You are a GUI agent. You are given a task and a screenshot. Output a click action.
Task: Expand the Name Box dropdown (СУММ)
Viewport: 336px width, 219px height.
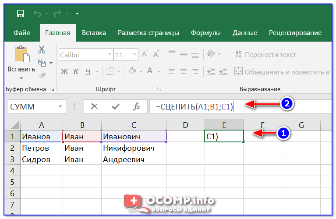pyautogui.click(x=60, y=106)
